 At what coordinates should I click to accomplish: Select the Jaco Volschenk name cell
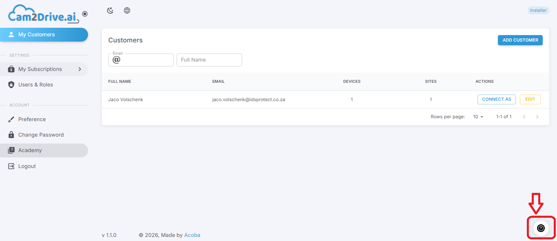126,99
